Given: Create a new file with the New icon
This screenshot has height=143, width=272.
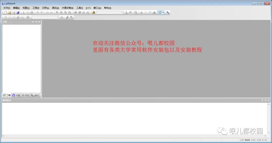Looking at the screenshot, I should tap(6, 13).
